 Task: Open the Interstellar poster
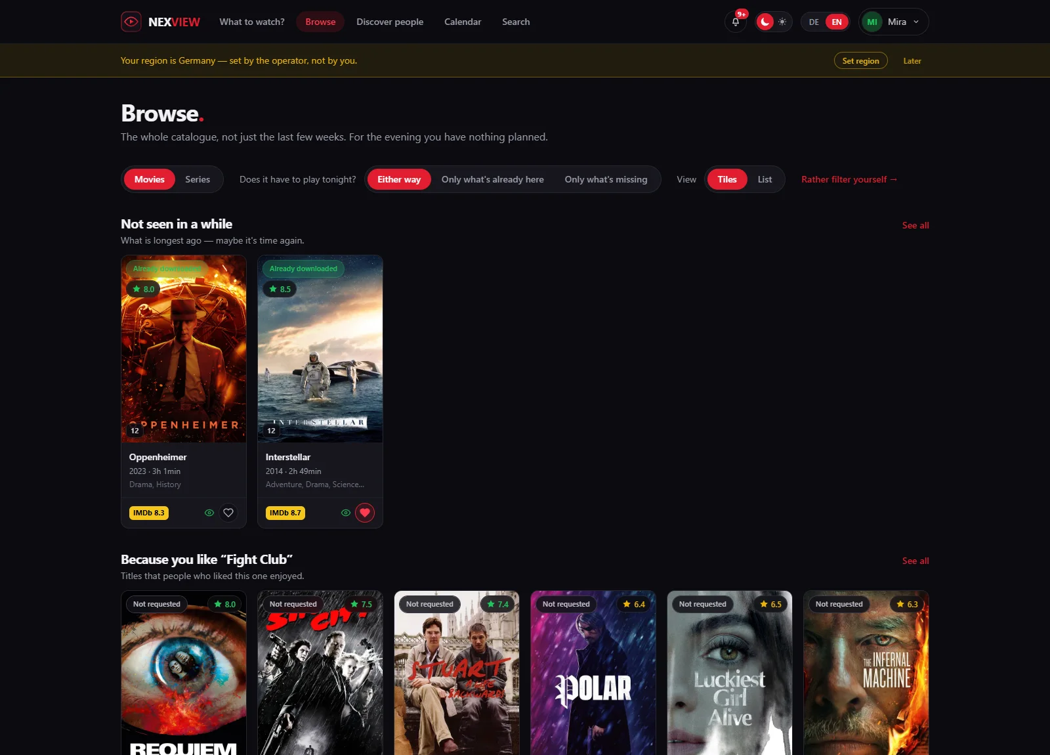pyautogui.click(x=320, y=349)
